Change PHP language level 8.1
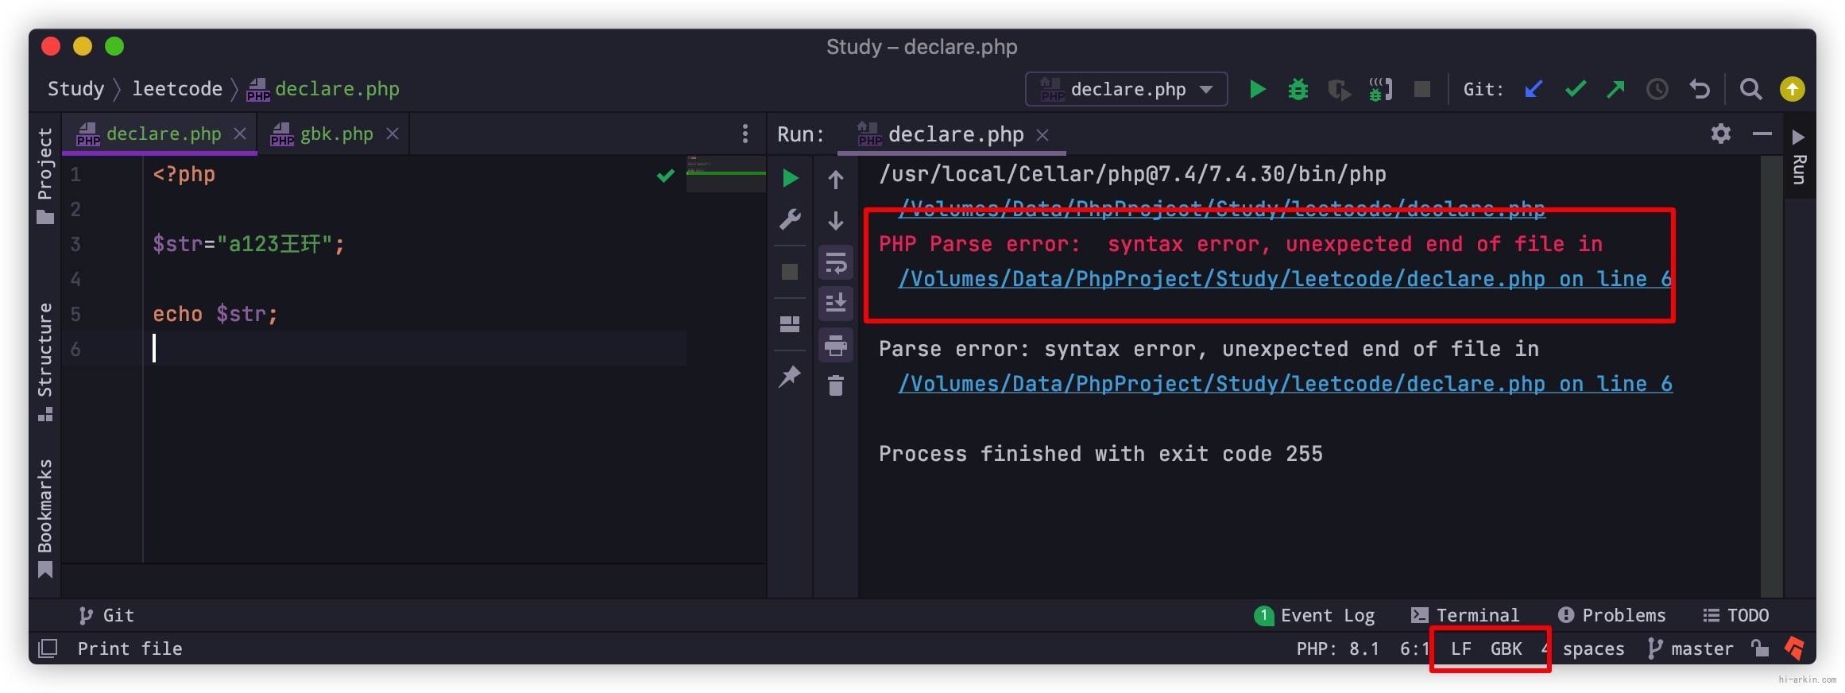The height and width of the screenshot is (693, 1845). pyautogui.click(x=1338, y=648)
